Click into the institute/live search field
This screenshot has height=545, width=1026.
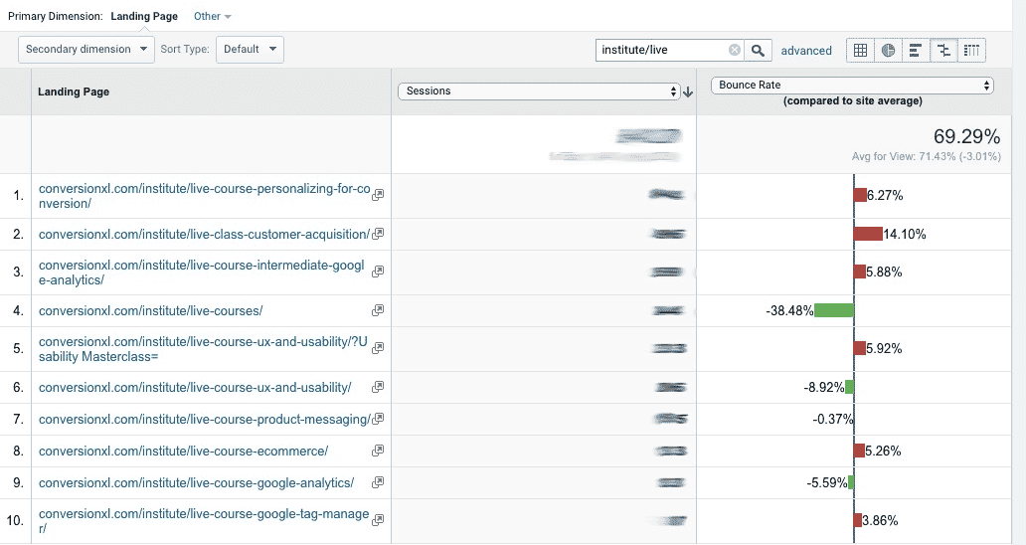click(x=662, y=51)
